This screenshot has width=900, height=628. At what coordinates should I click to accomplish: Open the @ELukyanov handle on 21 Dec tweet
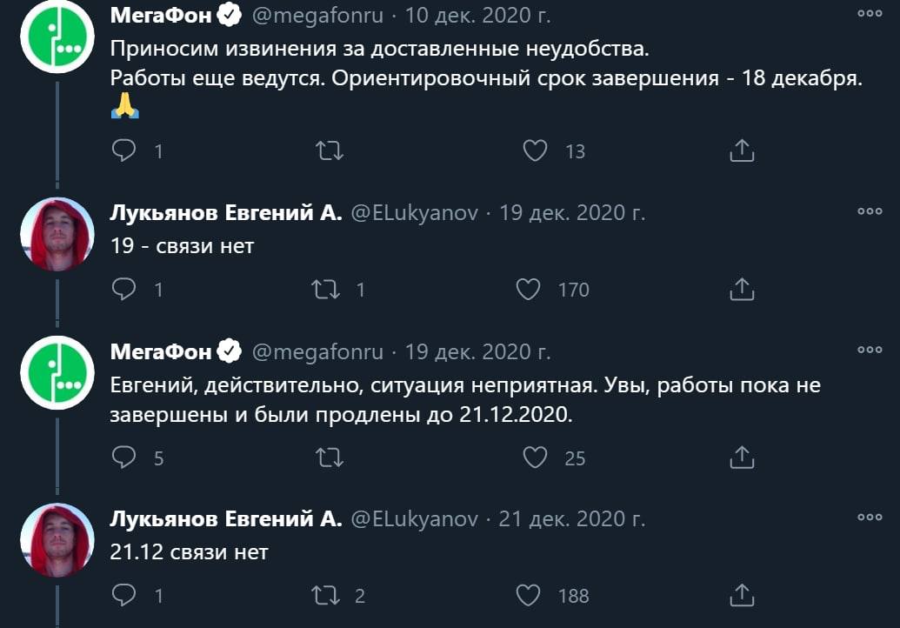pyautogui.click(x=414, y=519)
